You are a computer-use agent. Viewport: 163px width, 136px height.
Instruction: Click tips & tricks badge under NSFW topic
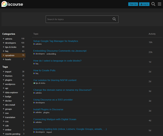[x=39, y=83]
